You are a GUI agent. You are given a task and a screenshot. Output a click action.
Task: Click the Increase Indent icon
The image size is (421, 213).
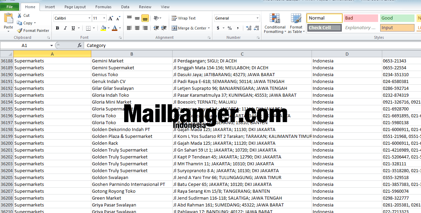click(x=164, y=28)
